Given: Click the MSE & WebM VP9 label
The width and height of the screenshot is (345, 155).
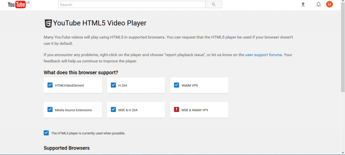Looking at the screenshot, I should (195, 110).
